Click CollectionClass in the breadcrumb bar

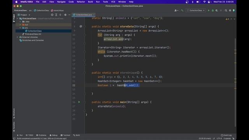coord(41,10)
